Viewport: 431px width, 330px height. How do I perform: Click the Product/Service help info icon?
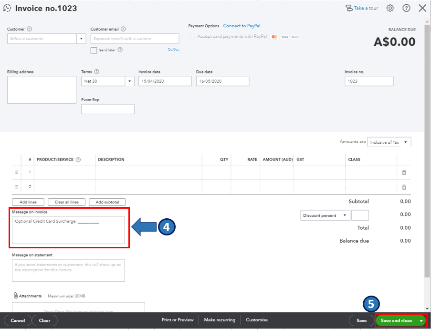point(78,160)
